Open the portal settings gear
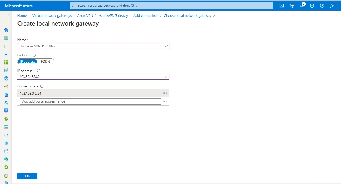Viewport: 341px width, 184px height. coord(312,6)
